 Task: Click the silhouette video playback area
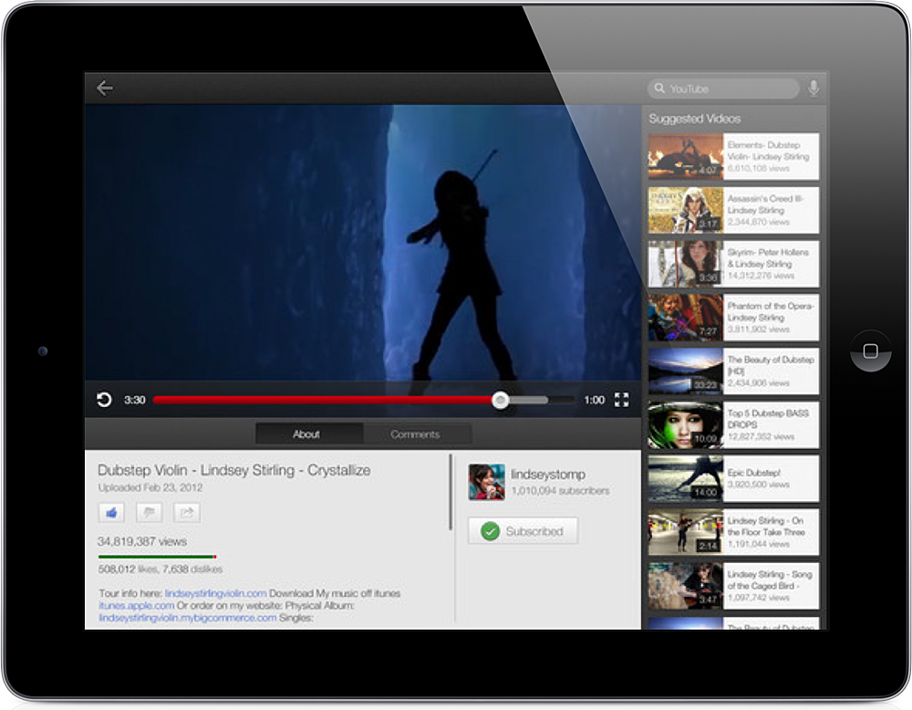pos(363,243)
